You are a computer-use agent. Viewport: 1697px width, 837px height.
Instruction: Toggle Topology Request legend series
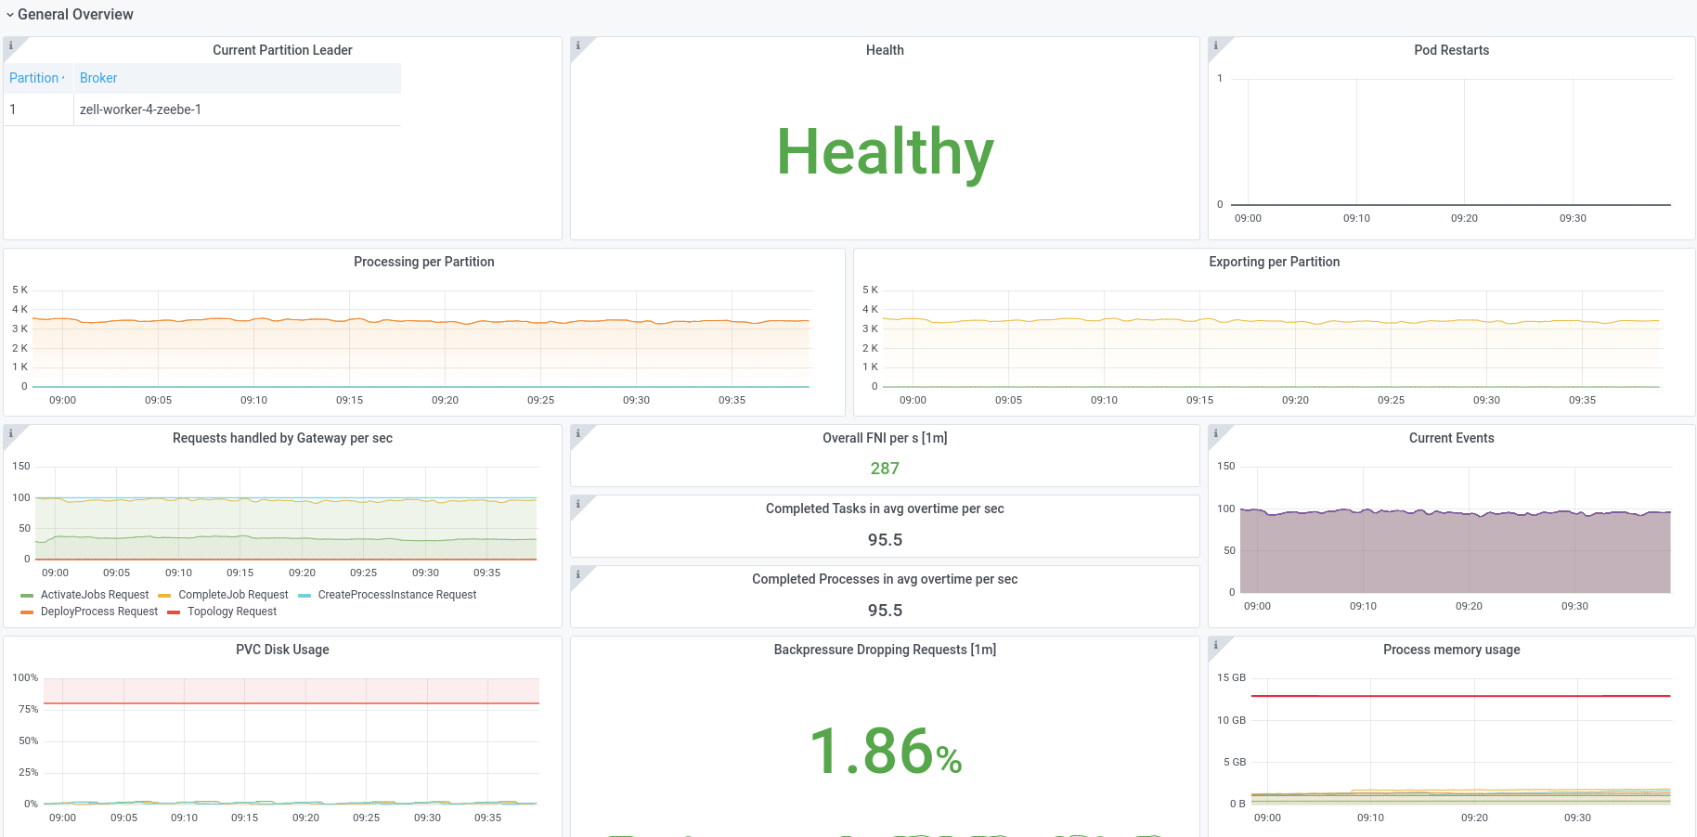pos(232,612)
